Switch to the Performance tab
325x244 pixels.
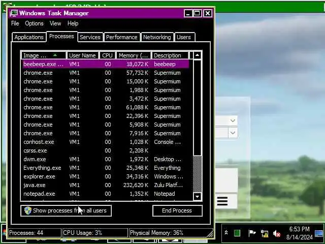point(122,37)
